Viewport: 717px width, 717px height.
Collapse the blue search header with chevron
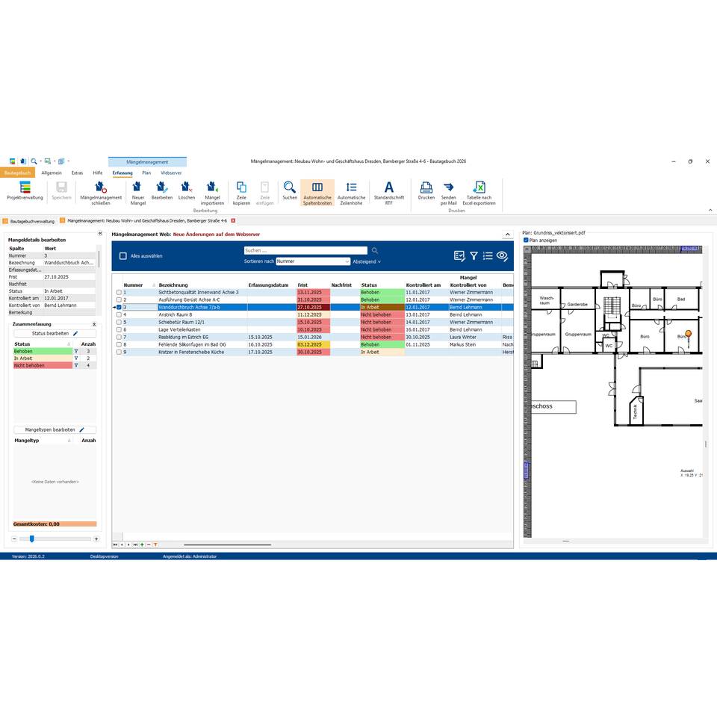[508, 234]
